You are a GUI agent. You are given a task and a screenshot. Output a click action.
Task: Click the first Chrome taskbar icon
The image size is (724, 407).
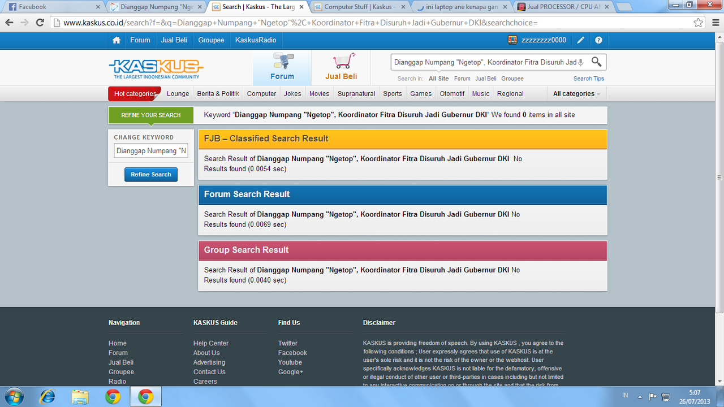point(113,397)
